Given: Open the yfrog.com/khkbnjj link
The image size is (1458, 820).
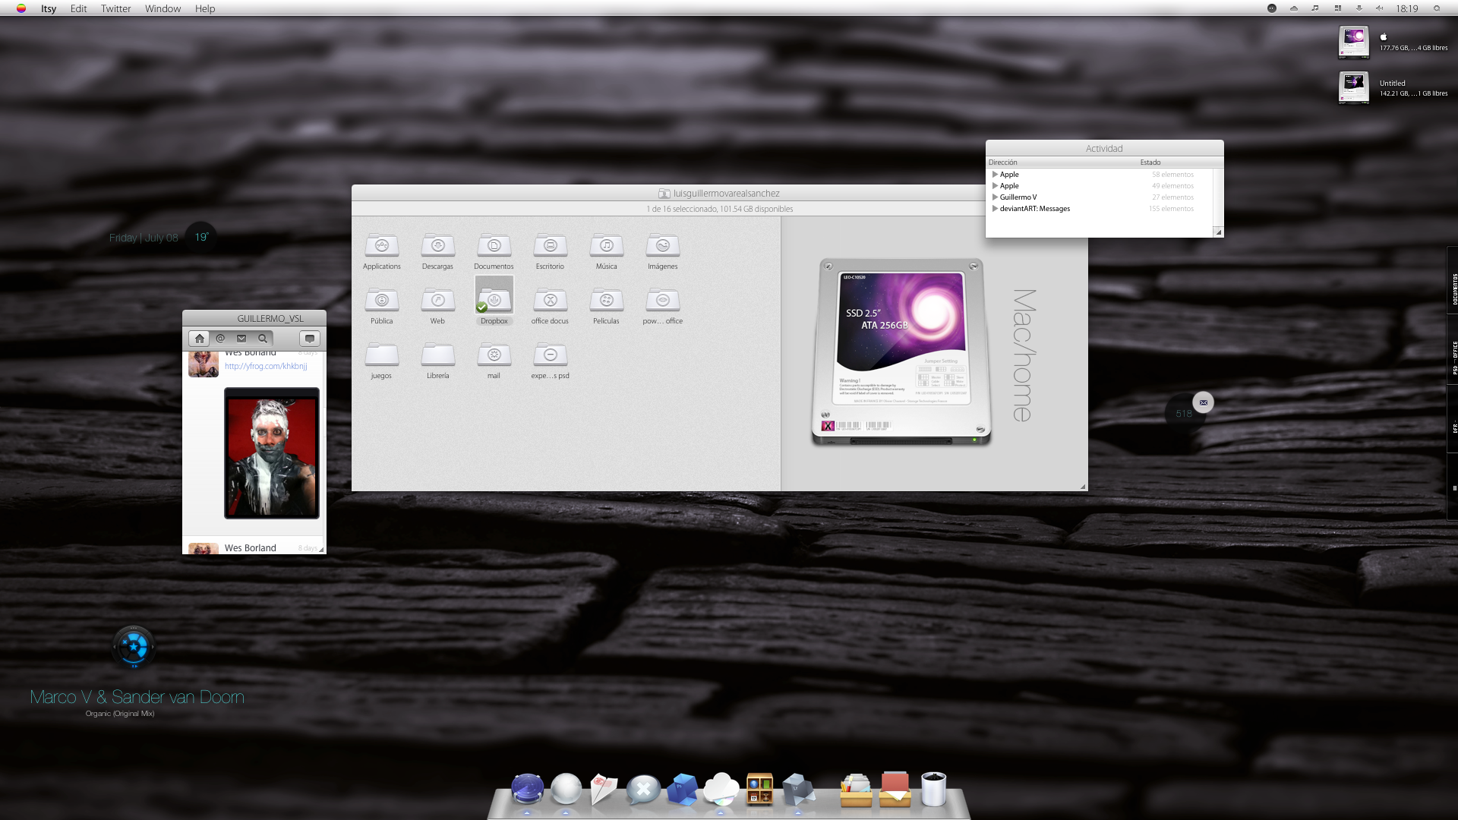Looking at the screenshot, I should coord(266,366).
